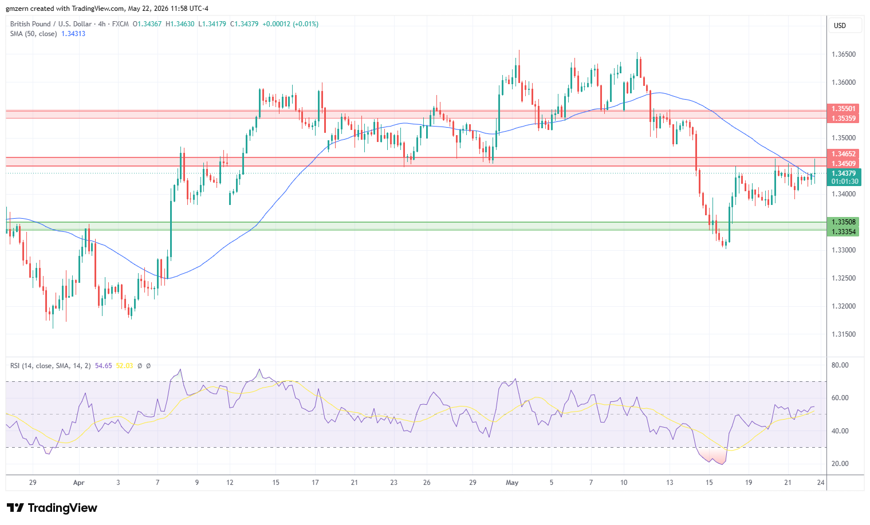Click the bar countdown timer 01:01:30

click(844, 181)
